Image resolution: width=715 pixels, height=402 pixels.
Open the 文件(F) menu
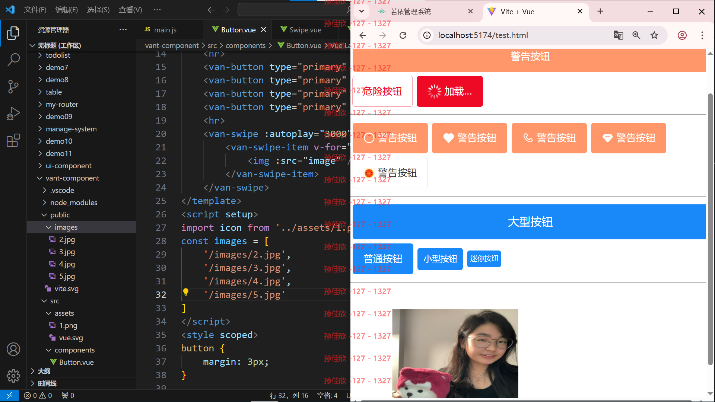35,10
